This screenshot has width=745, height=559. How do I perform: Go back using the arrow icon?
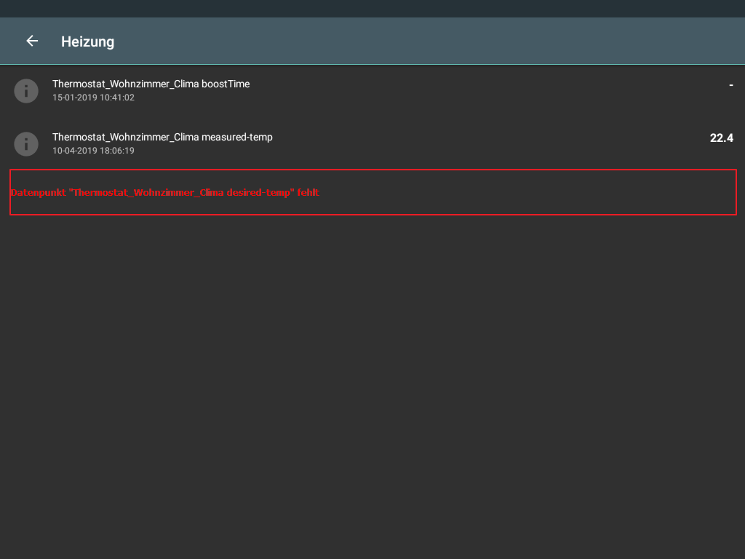(32, 41)
